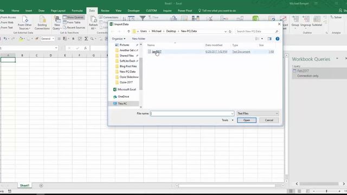Click Cancel in Import Data dialog
Viewport: 347px width, 195px height.
[x=269, y=120]
